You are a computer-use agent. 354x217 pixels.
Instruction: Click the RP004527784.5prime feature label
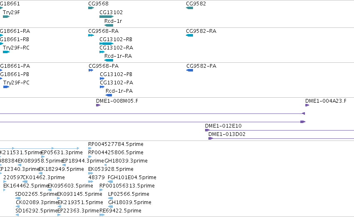coord(116,144)
